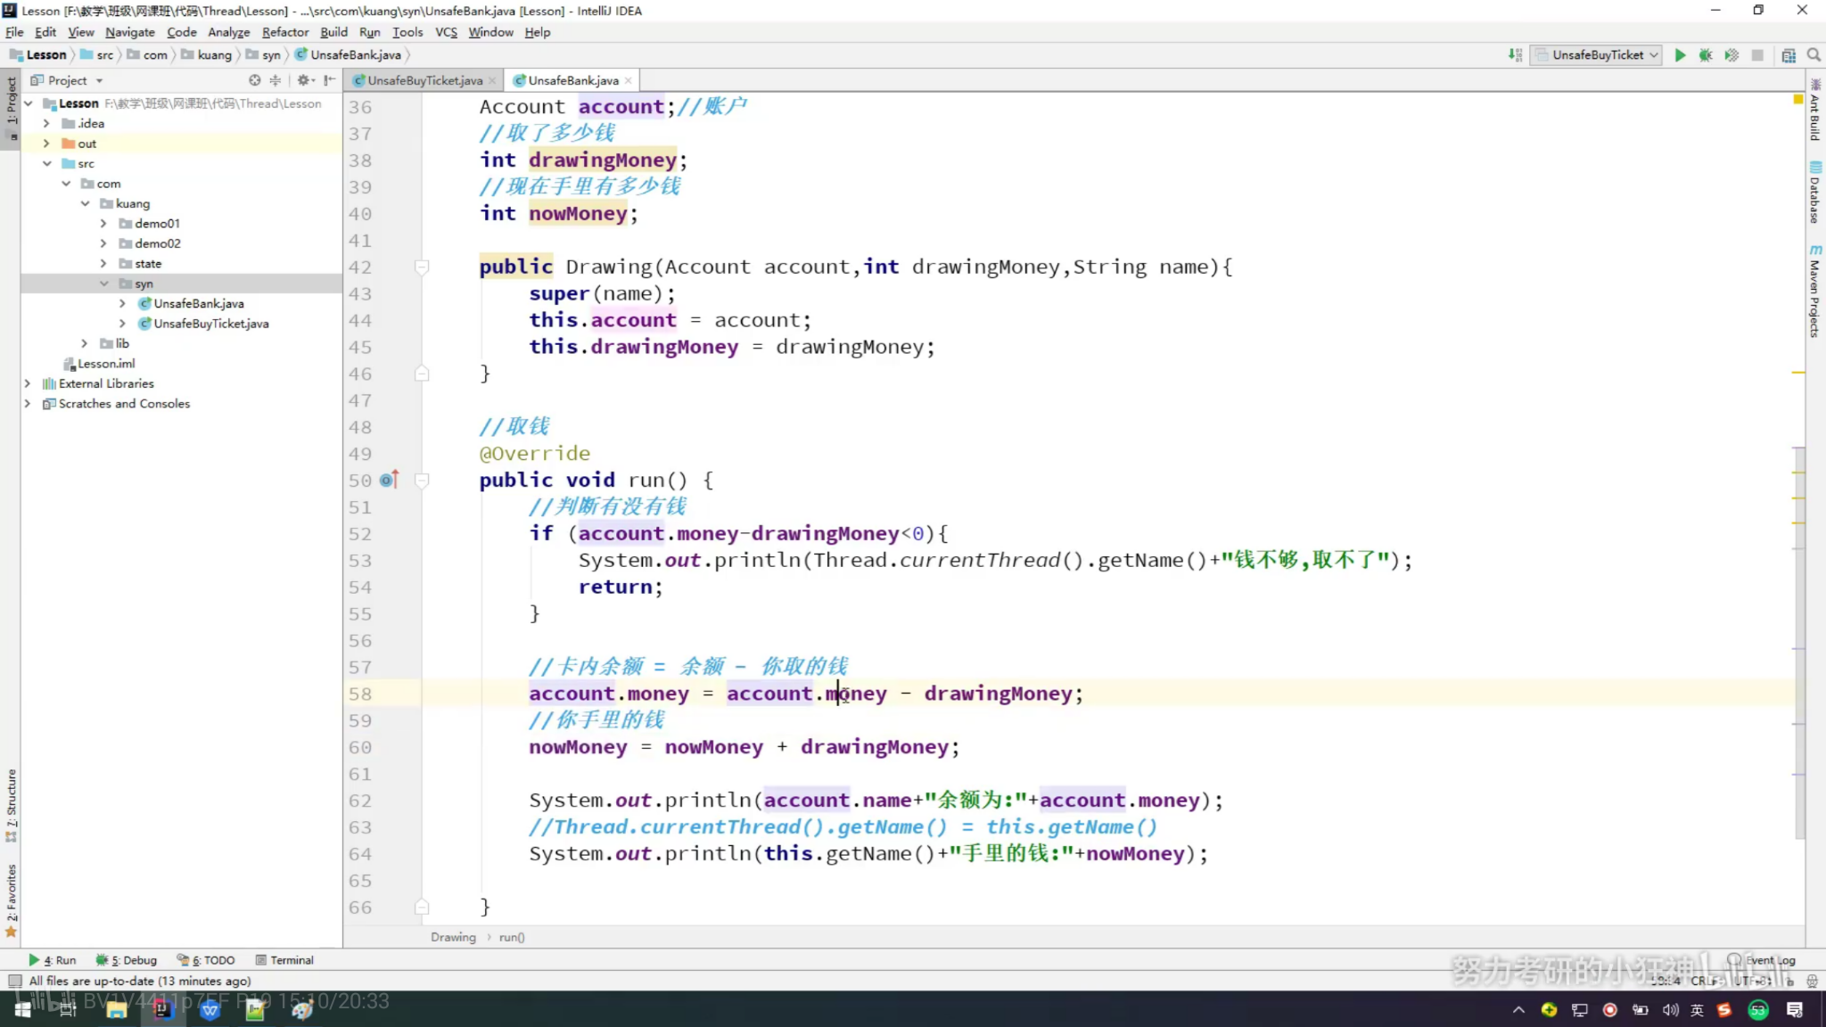1826x1027 pixels.
Task: Click Drawing in editor breadcrumb
Action: click(453, 937)
